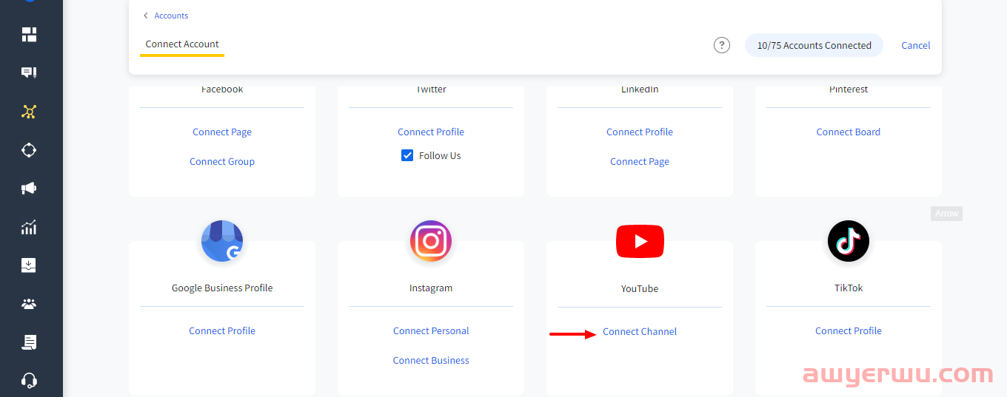Image resolution: width=1007 pixels, height=397 pixels.
Task: Open the circular target icon in sidebar
Action: 29,150
